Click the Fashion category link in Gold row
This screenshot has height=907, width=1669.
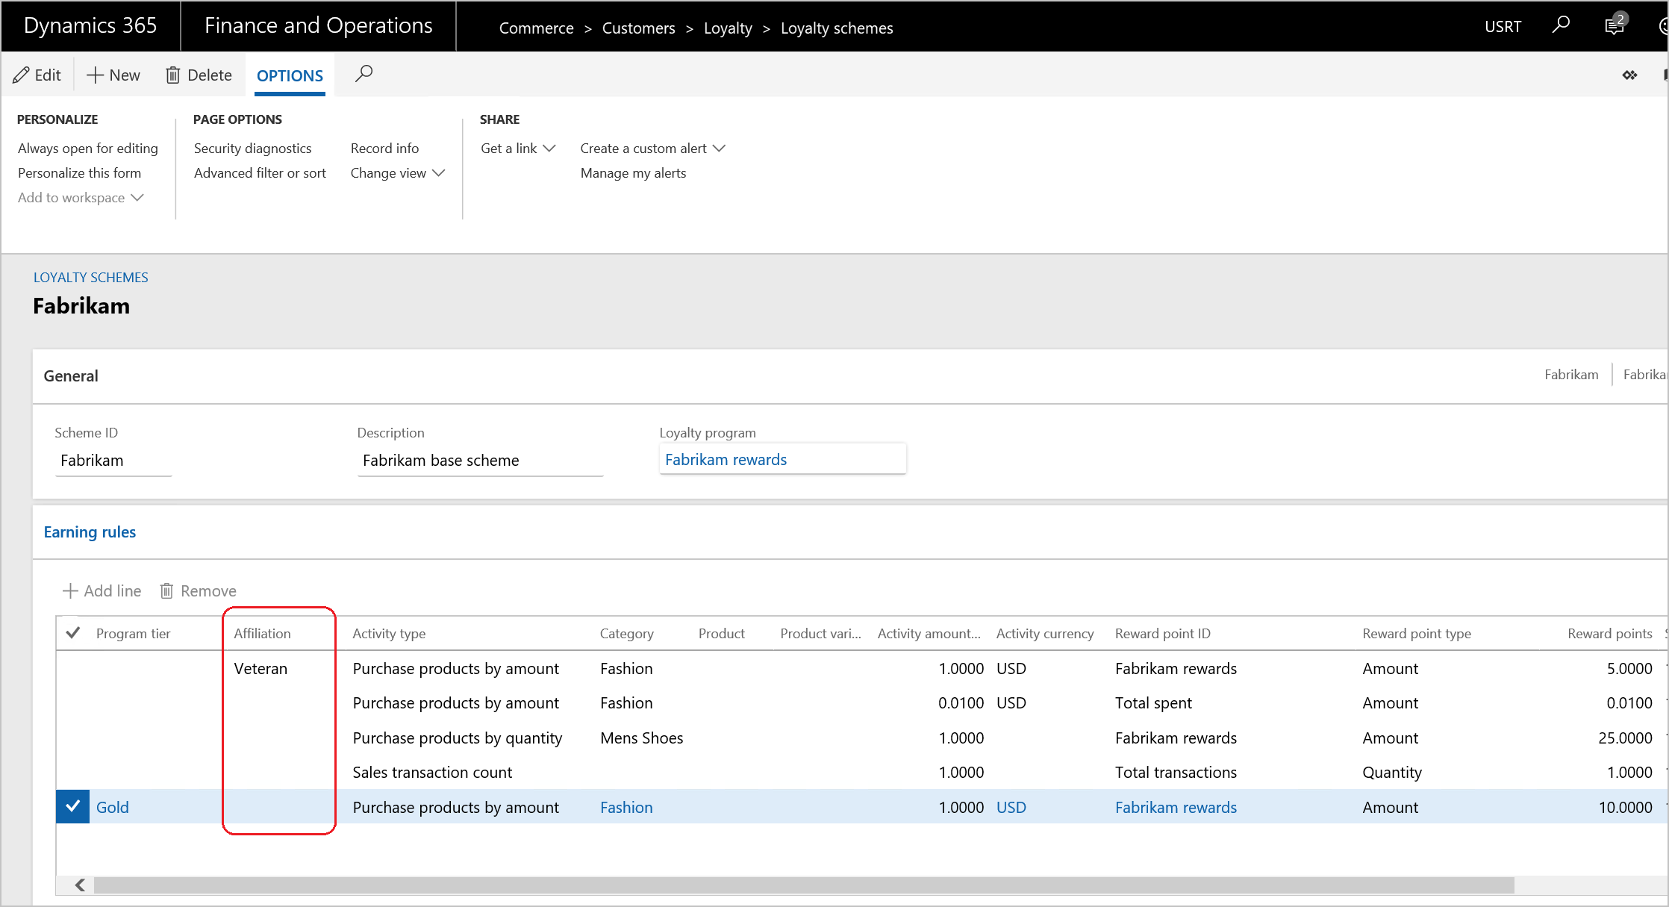(x=626, y=808)
